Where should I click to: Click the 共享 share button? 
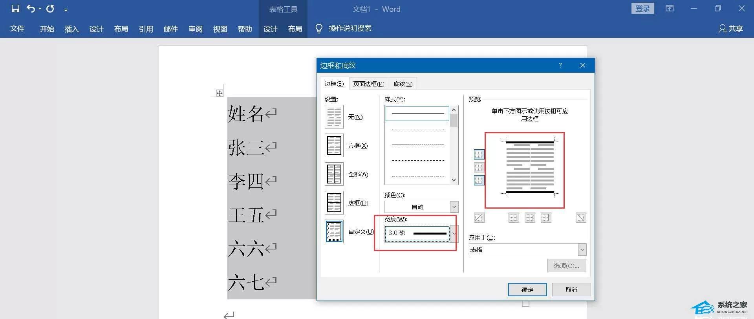click(x=731, y=29)
